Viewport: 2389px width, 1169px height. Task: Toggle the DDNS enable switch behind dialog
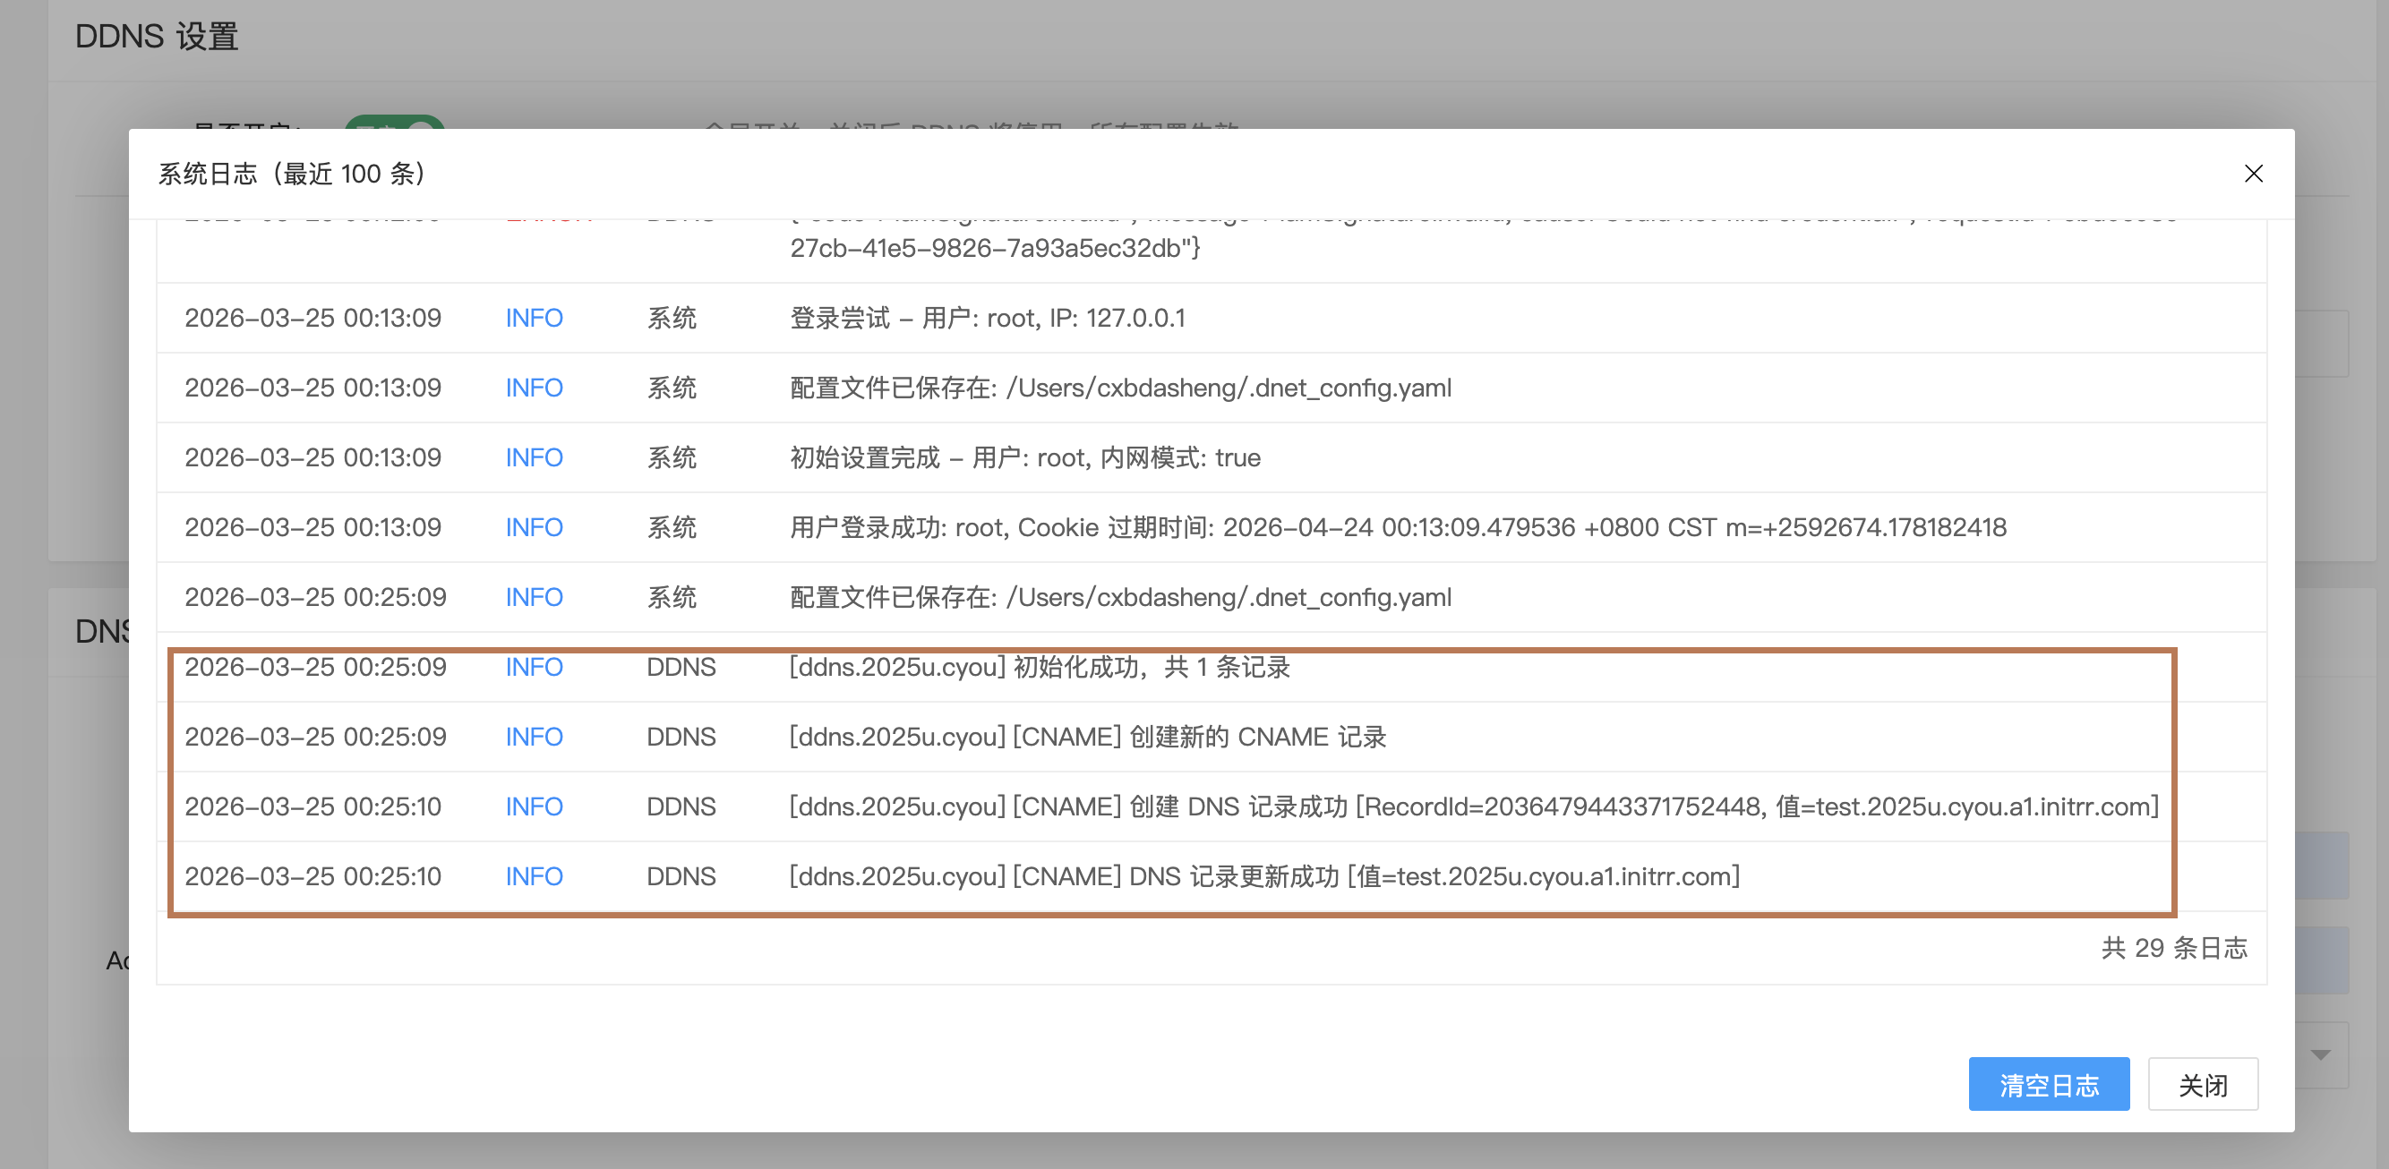point(395,124)
